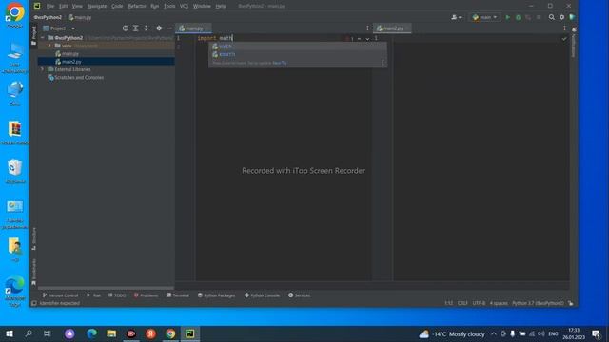Toggle the Bookmarks tool window side tab
This screenshot has width=609, height=342.
[34, 273]
